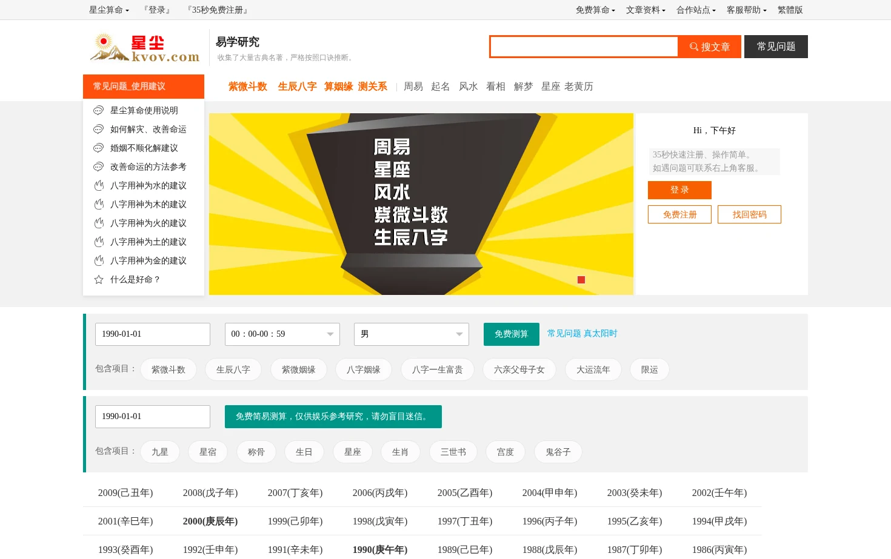Select the 大运流年 pill tag
891x559 pixels.
point(593,369)
